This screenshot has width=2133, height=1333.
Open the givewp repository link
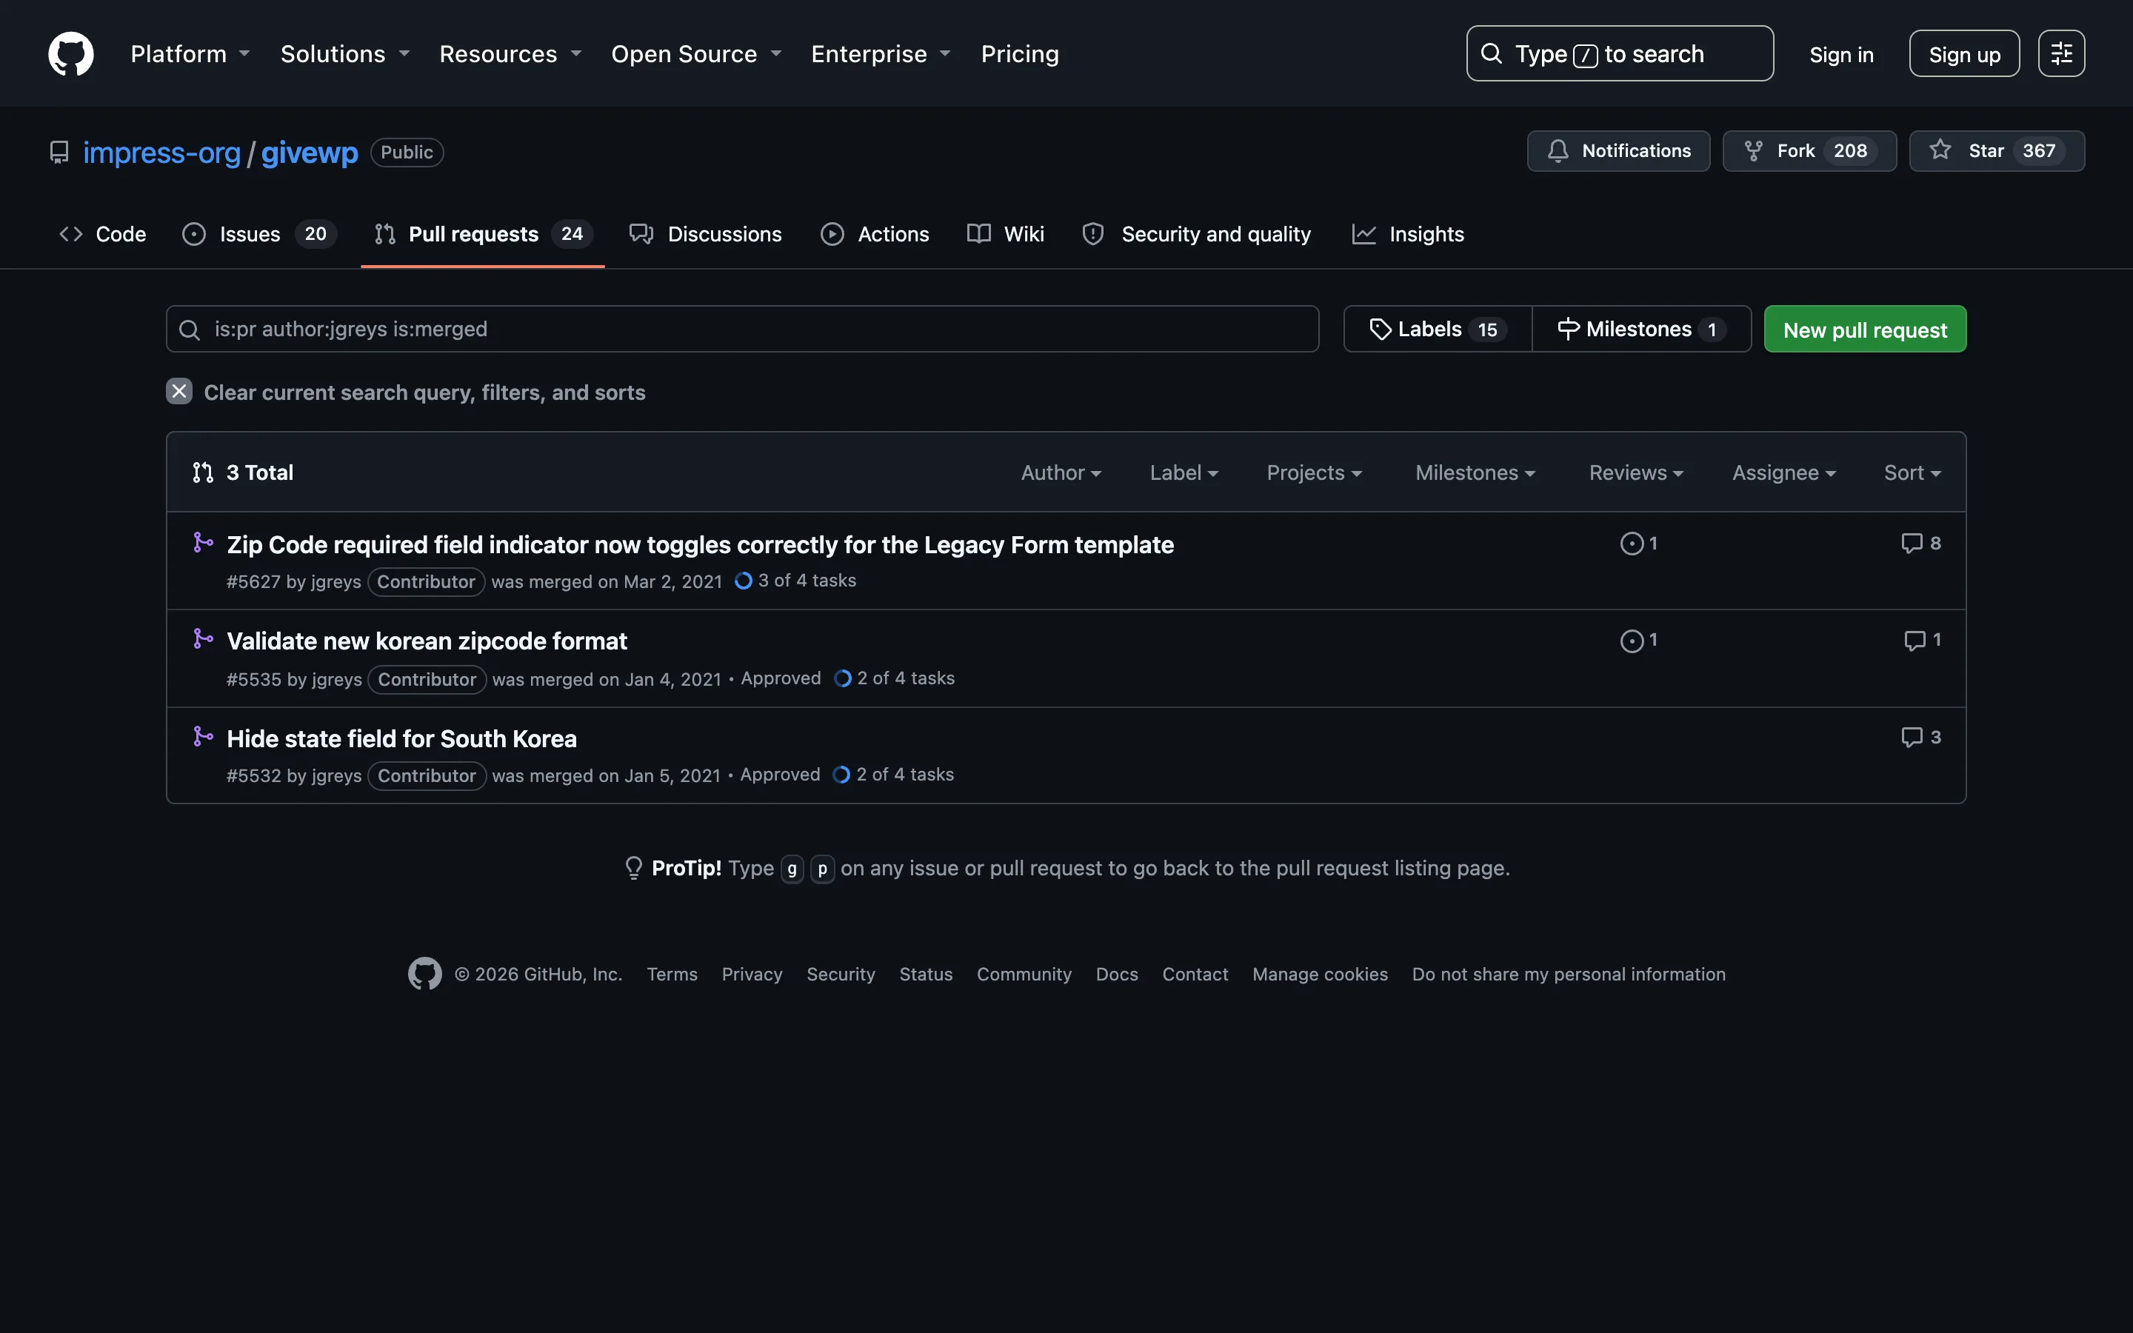(x=310, y=153)
